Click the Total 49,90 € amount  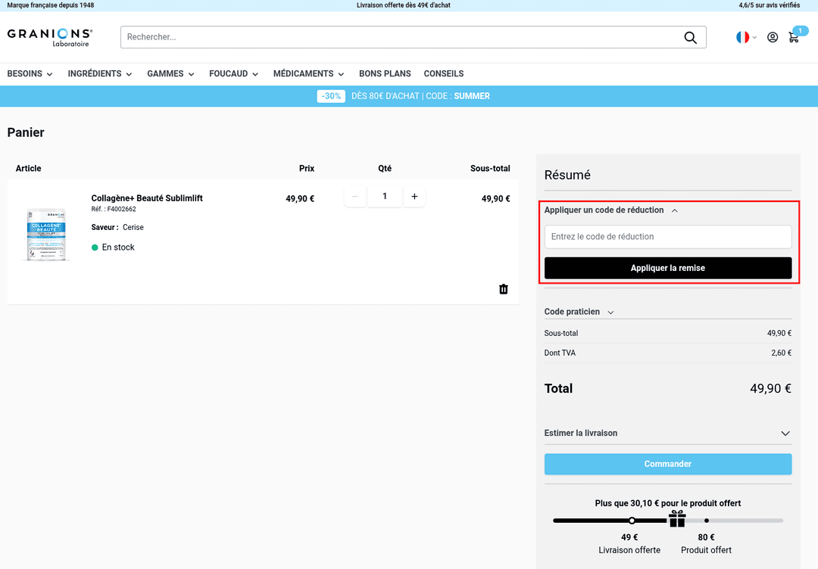coord(770,389)
